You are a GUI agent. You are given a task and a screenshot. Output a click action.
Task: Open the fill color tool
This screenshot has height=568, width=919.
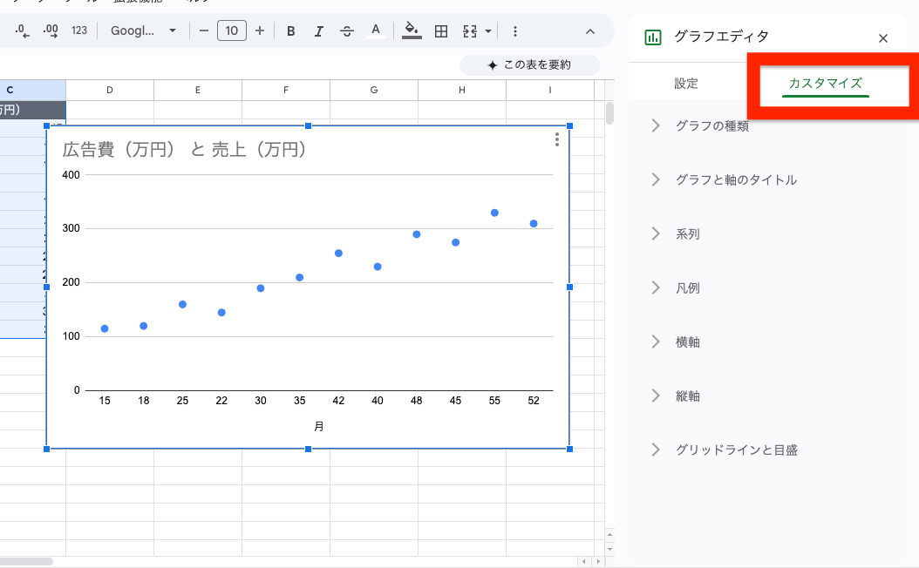[x=411, y=30]
